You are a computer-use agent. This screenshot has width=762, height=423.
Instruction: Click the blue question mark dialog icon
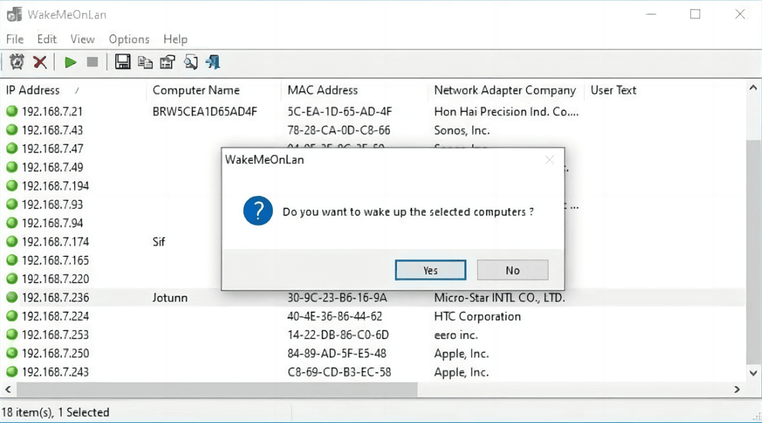(x=258, y=211)
